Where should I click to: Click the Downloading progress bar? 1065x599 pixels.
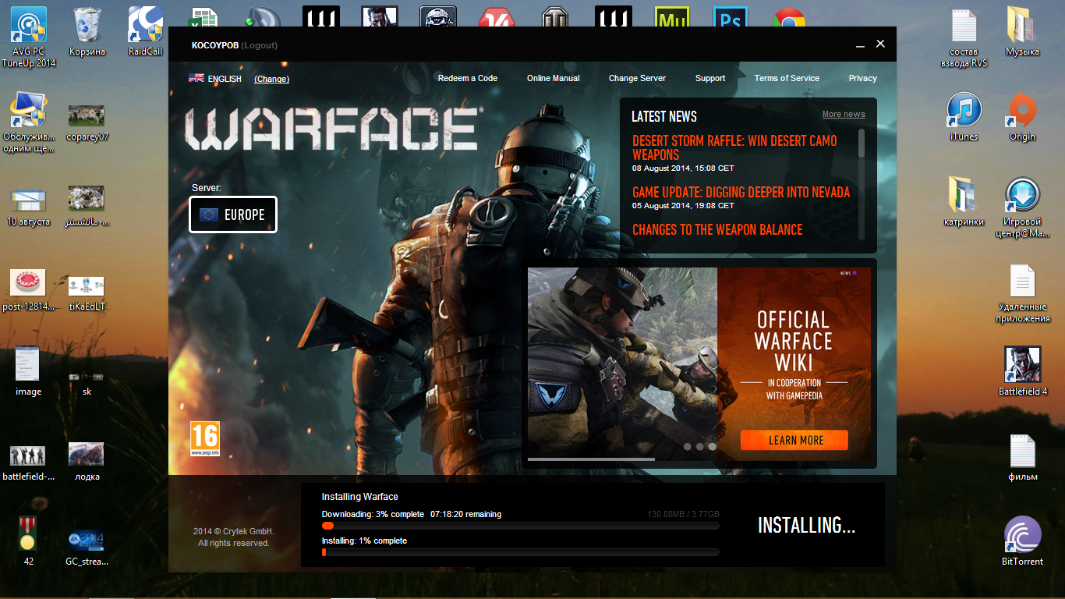(x=521, y=526)
